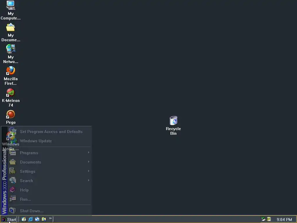Click the Start button
This screenshot has width=297, height=223.
click(9, 220)
